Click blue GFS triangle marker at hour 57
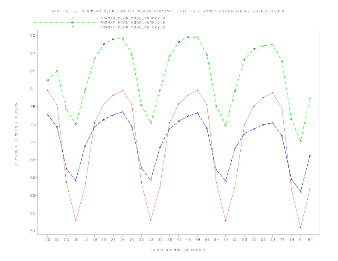338x261 pixels. tap(226, 180)
